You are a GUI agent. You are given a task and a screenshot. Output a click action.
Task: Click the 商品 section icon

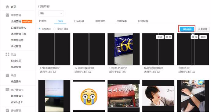pyautogui.click(x=7, y=75)
